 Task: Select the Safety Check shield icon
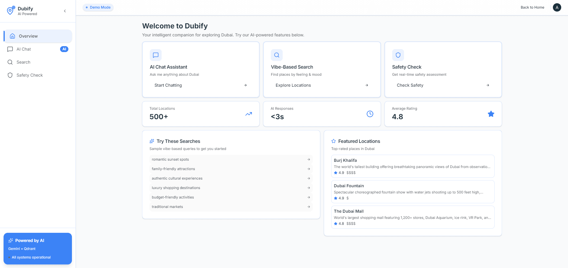click(10, 75)
